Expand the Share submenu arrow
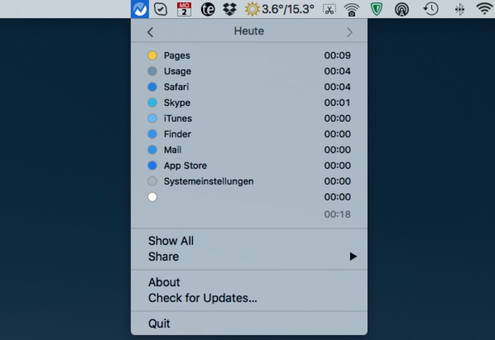Image resolution: width=495 pixels, height=340 pixels. tap(352, 256)
